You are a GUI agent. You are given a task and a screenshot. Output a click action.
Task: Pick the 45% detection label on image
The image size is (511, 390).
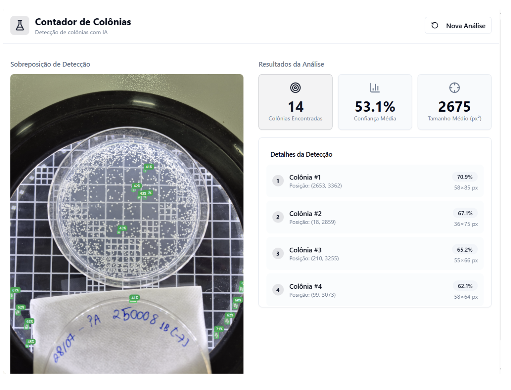tap(31, 342)
